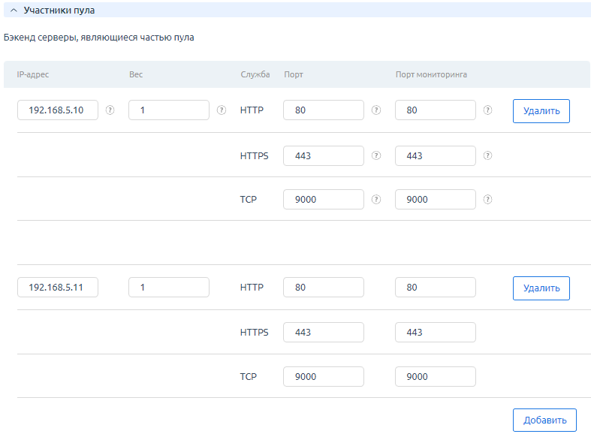
Task: Click TCP port field of the first server
Action: click(324, 199)
